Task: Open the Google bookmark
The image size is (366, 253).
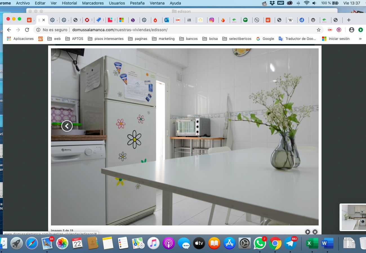Action: pyautogui.click(x=265, y=39)
